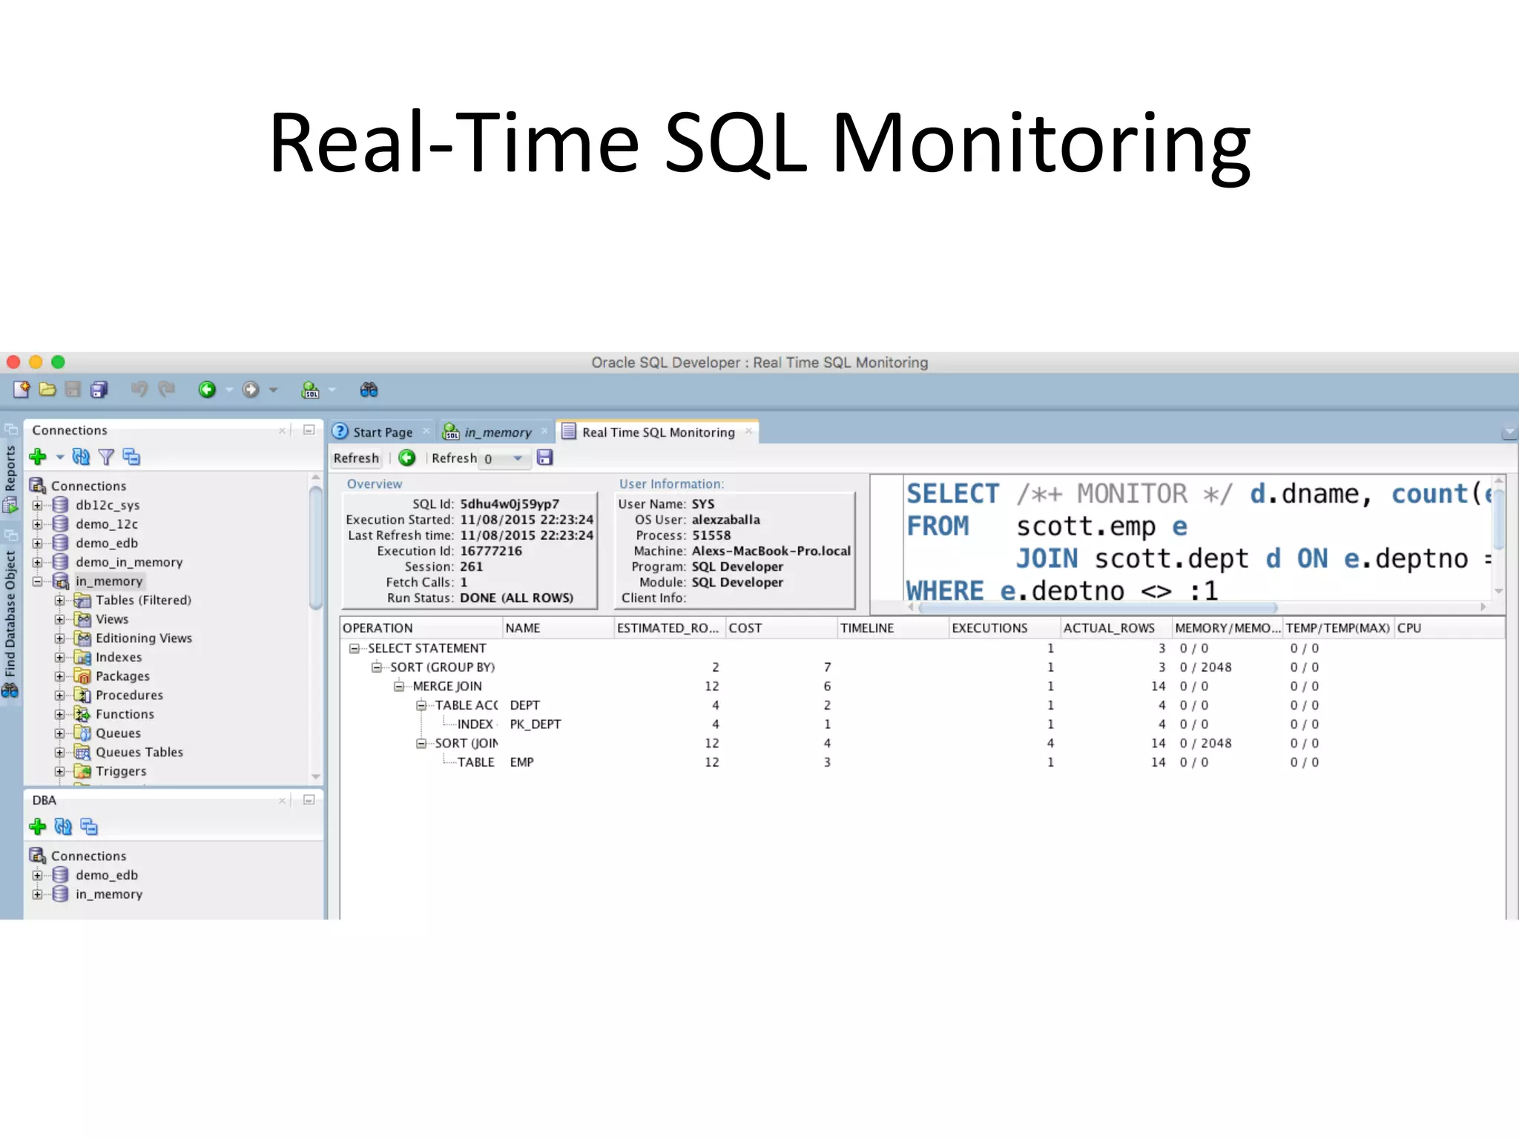The width and height of the screenshot is (1519, 1139).
Task: Select the Procedures tree item
Action: point(129,695)
